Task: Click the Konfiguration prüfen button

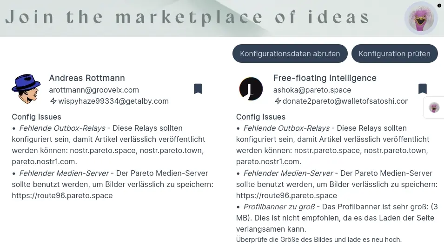Action: 394,53
